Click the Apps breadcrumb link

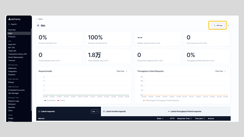click(x=40, y=19)
